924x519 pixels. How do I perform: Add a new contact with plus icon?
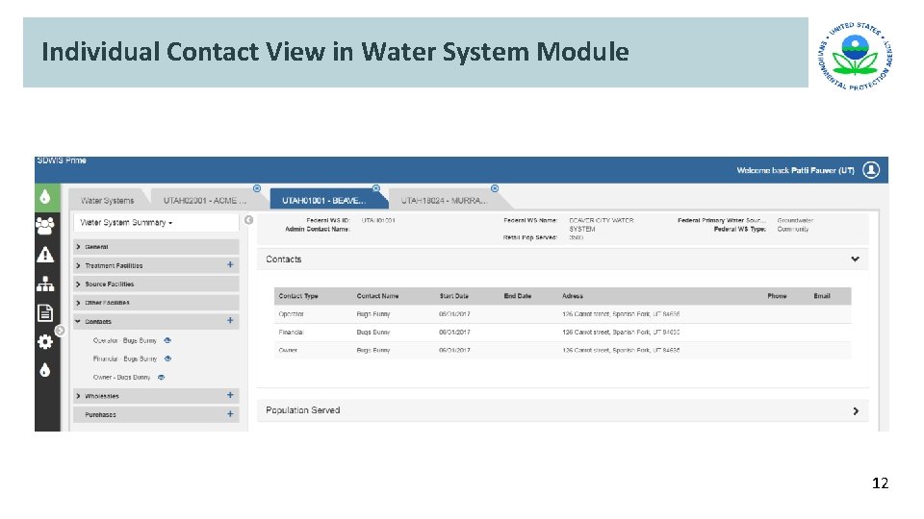tap(230, 321)
